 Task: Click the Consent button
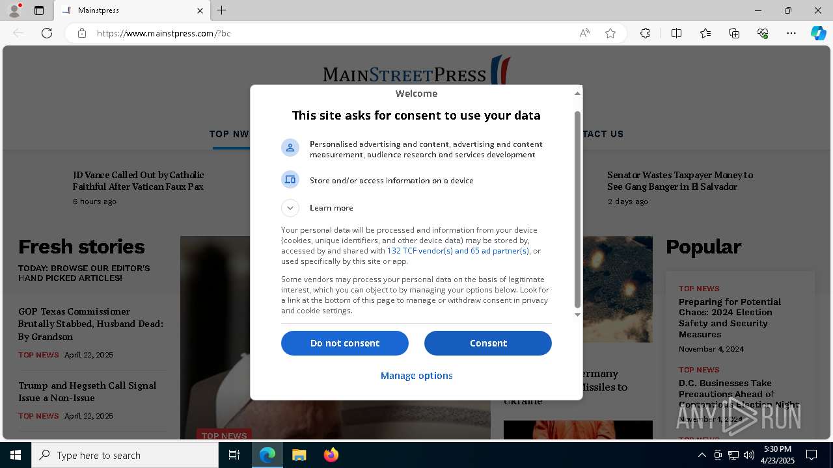(x=488, y=343)
